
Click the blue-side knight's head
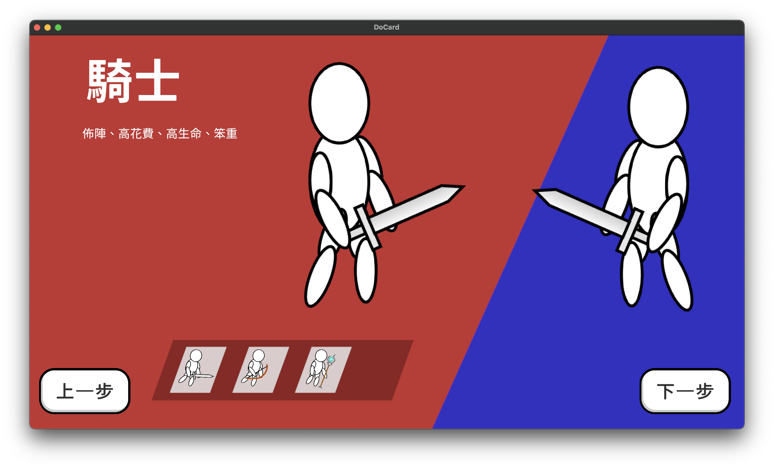click(658, 107)
